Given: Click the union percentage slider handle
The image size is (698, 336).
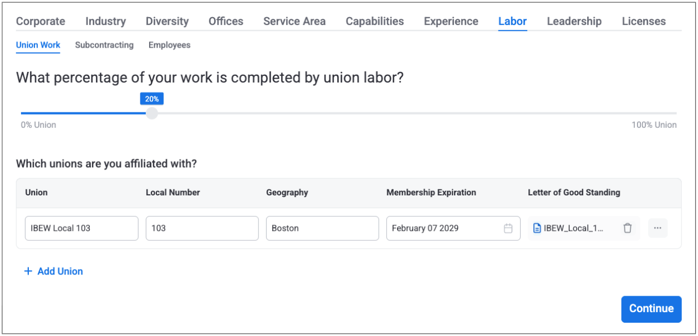Looking at the screenshot, I should pos(152,113).
